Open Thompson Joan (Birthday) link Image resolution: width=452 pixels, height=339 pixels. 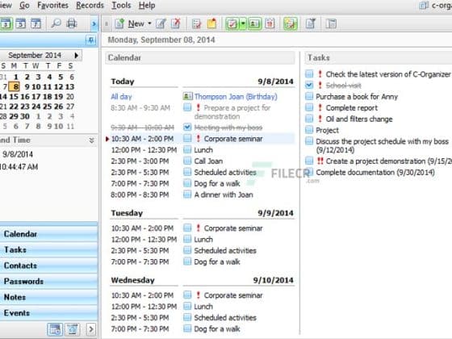(x=236, y=97)
